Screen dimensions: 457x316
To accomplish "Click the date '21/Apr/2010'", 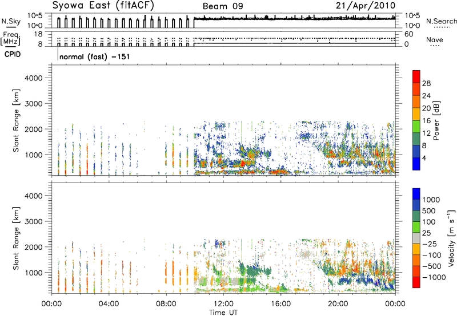I will (x=366, y=6).
